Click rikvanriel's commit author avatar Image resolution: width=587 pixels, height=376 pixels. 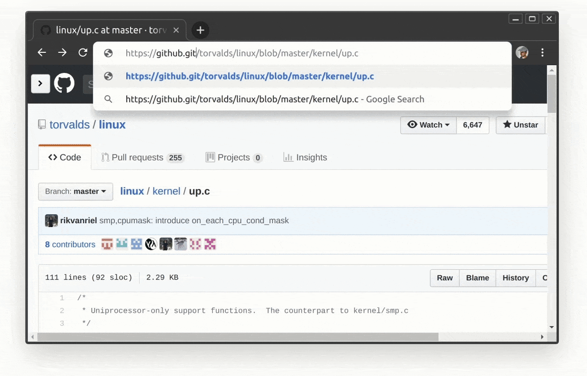point(51,220)
